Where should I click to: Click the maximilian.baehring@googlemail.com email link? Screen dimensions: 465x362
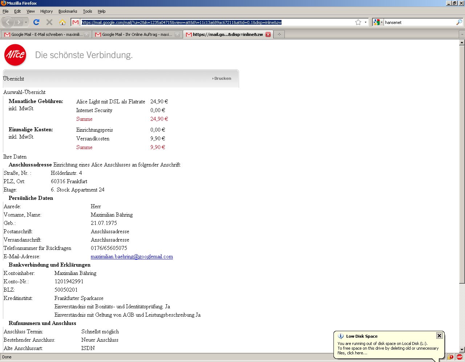pos(132,256)
